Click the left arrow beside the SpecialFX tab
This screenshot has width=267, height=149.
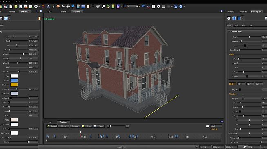click(x=37, y=11)
